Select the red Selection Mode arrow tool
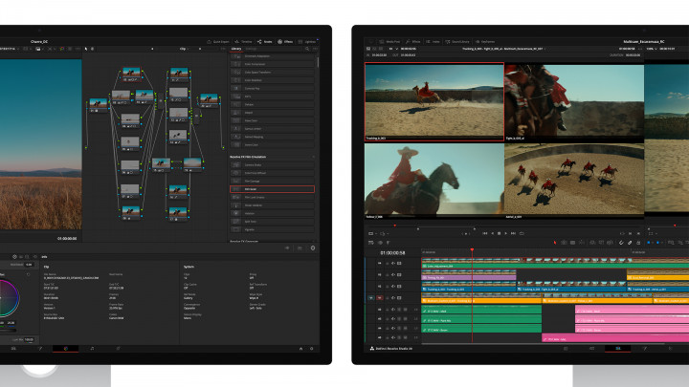Screen dimensions: 689x387 [554, 242]
